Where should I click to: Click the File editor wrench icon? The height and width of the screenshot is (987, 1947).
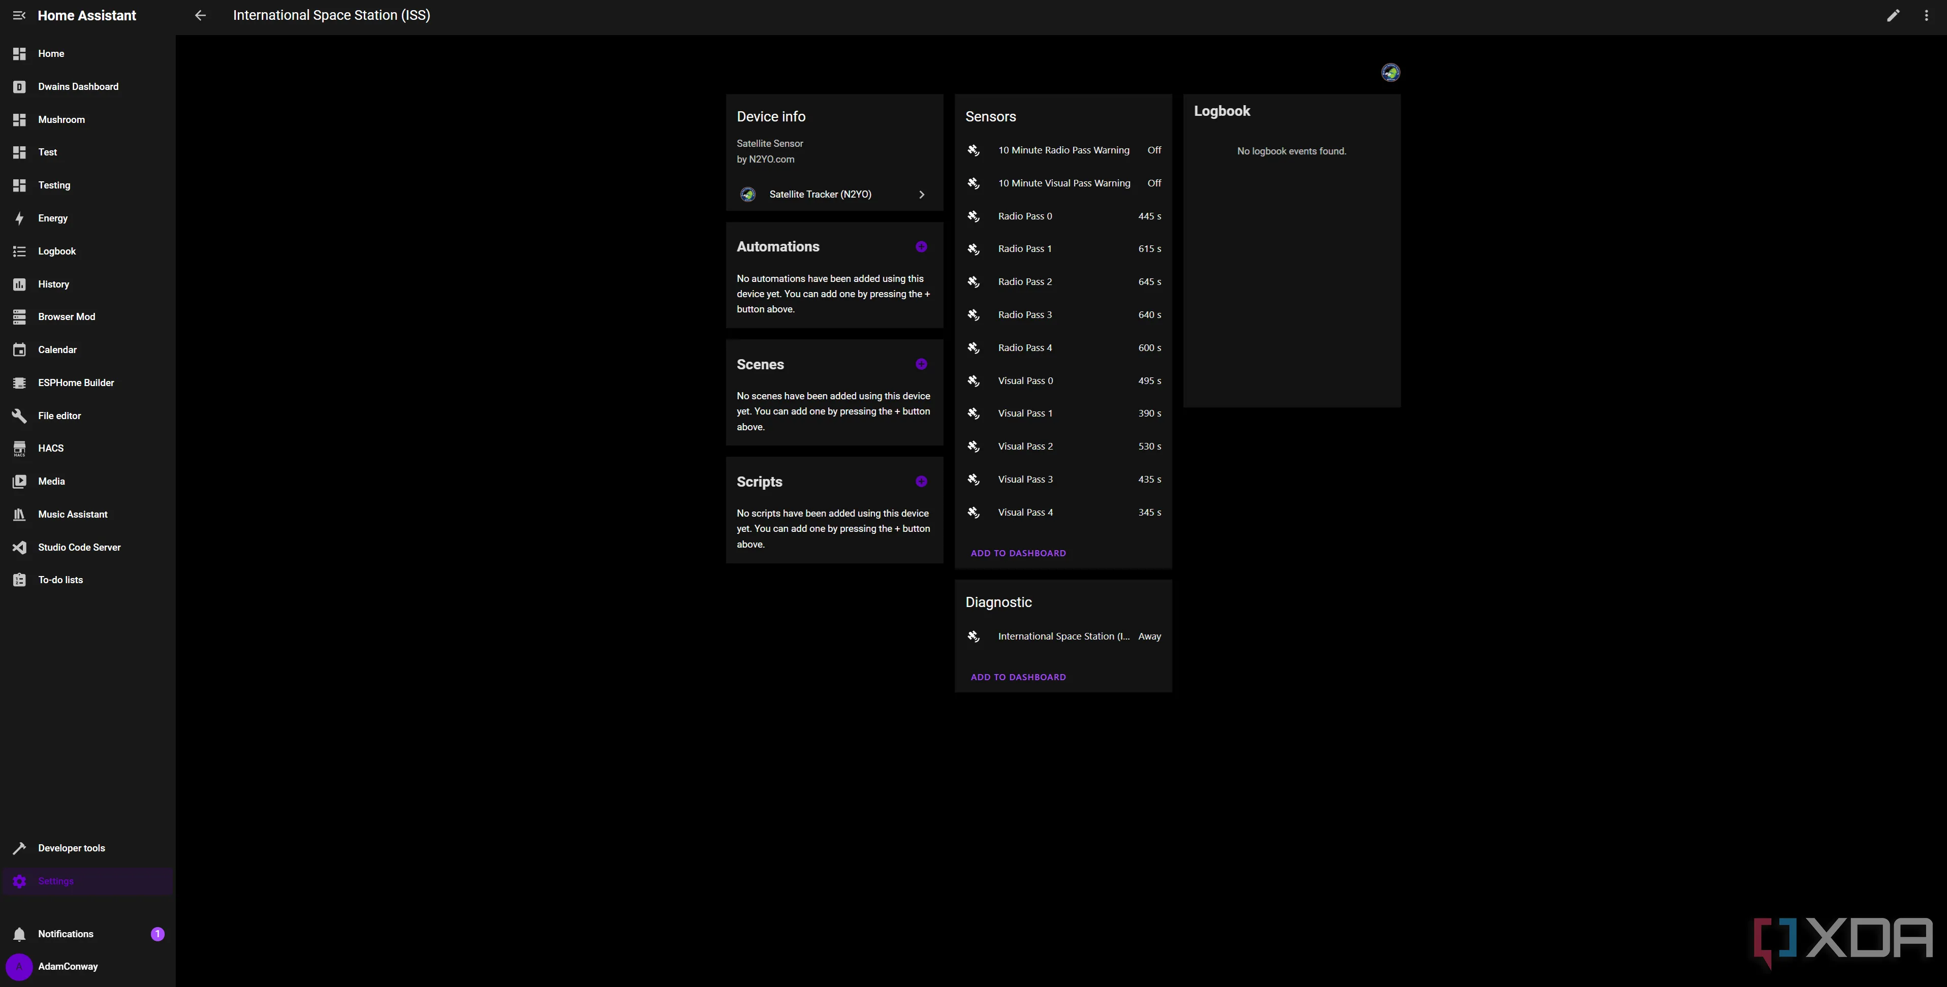20,416
